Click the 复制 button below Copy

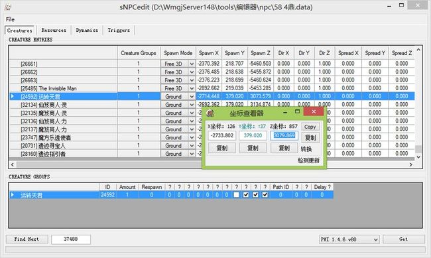[310, 137]
